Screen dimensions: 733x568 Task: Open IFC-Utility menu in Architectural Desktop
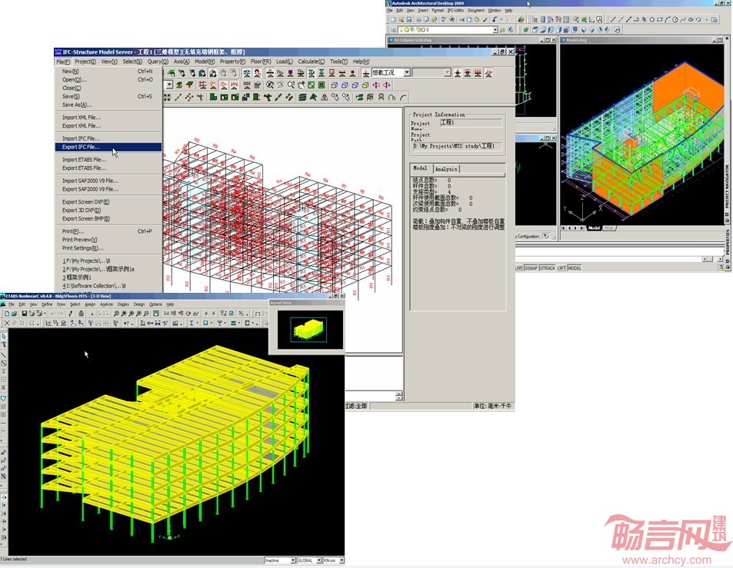point(455,10)
